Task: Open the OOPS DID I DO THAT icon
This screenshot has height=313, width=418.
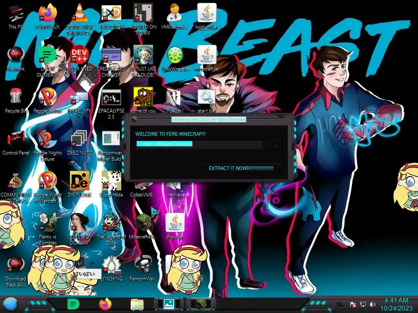Action: [80, 229]
